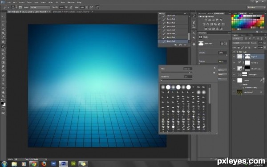Toggle lock transparent pixels in Layers panel

(x=239, y=48)
